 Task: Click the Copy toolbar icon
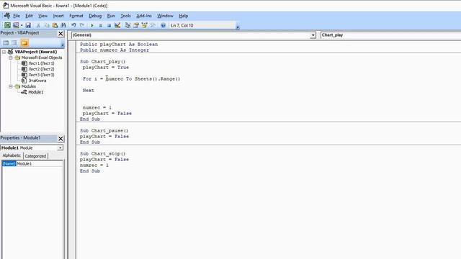[x=47, y=26]
